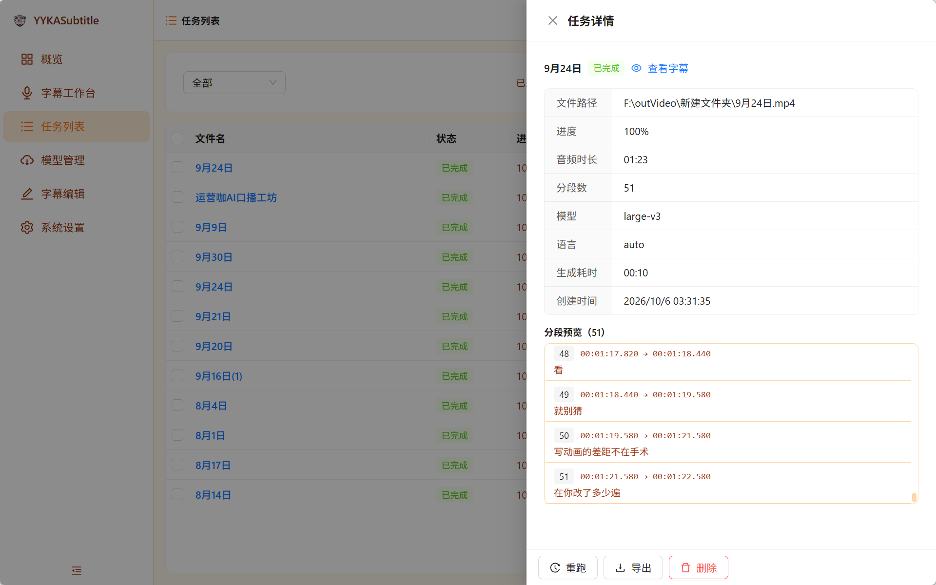Open task 8月4日
This screenshot has height=585, width=936.
(211, 406)
